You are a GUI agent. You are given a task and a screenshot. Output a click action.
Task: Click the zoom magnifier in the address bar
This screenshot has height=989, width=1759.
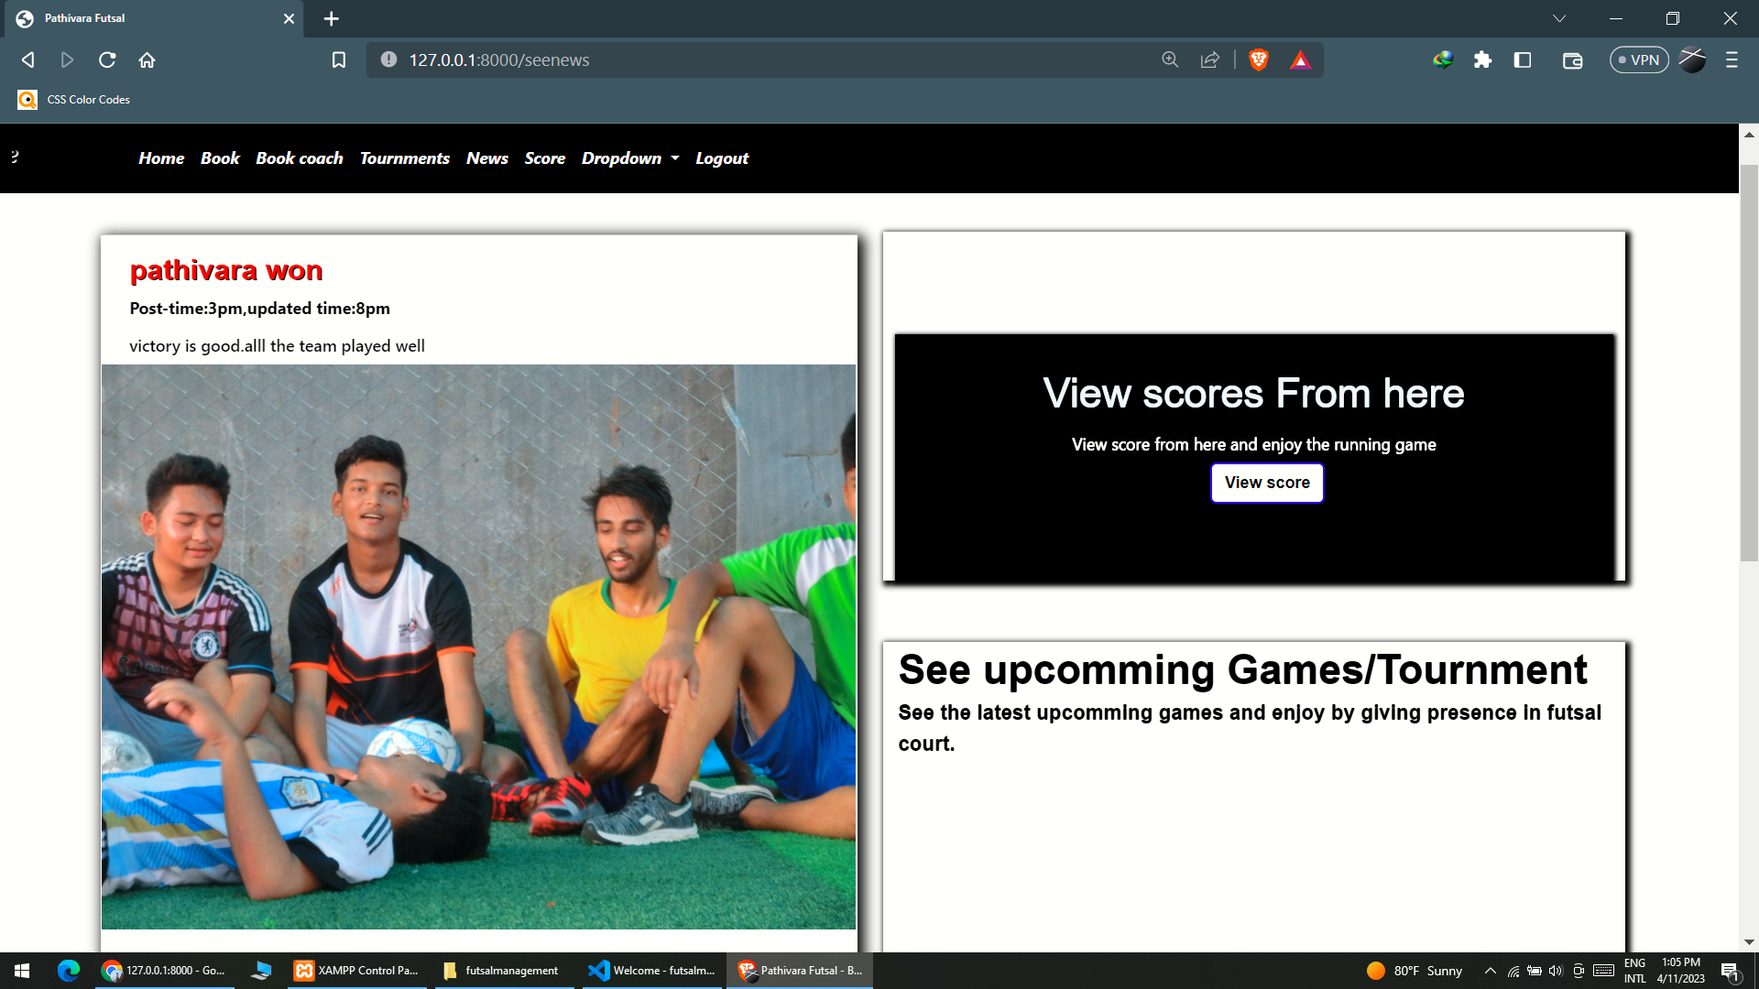[x=1170, y=60]
